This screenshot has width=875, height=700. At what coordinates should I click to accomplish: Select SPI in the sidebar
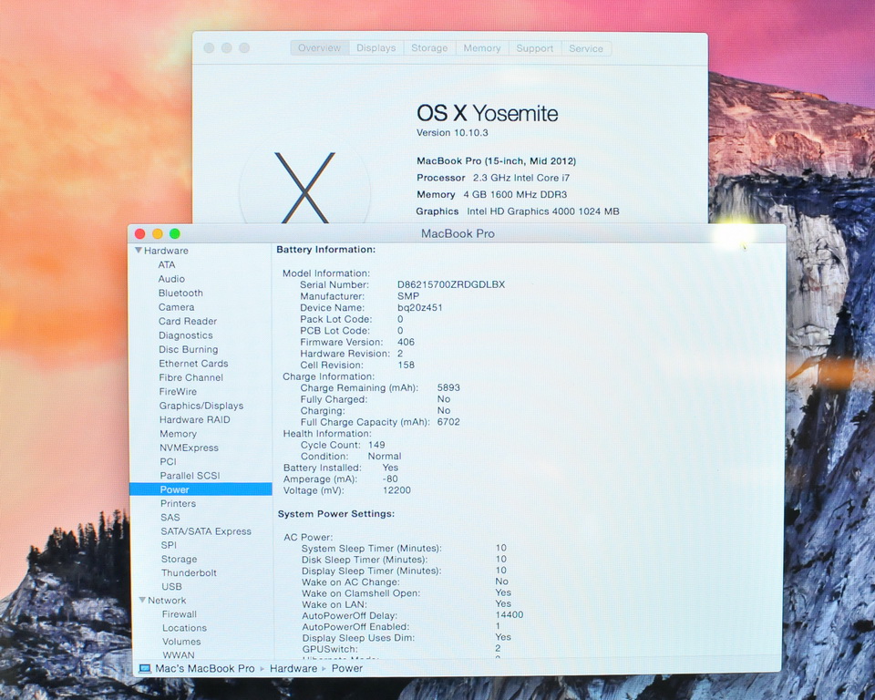pos(169,545)
